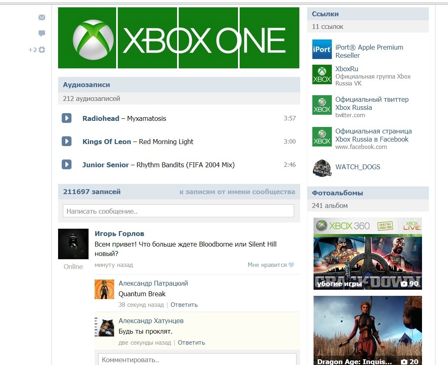Viewport: 448px width, 365px height.
Task: Click 'Мне нравится' on the post
Action: click(267, 265)
